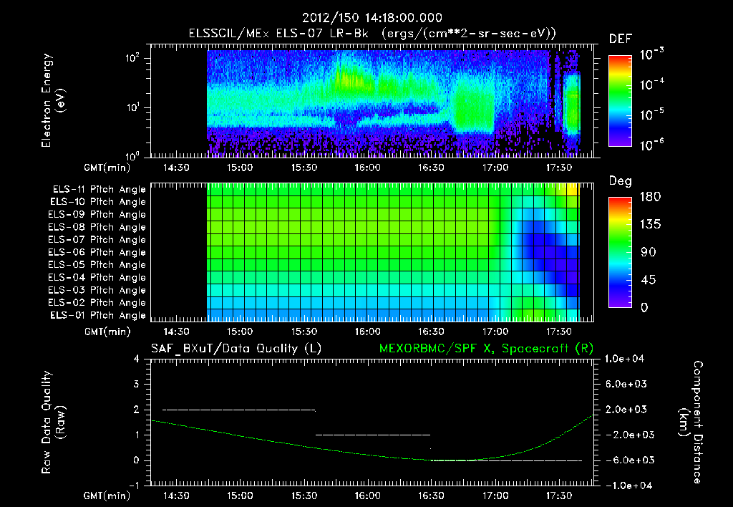Viewport: 733px width, 507px height.
Task: Click GMT(min) label under pitch angle plot
Action: click(x=107, y=332)
